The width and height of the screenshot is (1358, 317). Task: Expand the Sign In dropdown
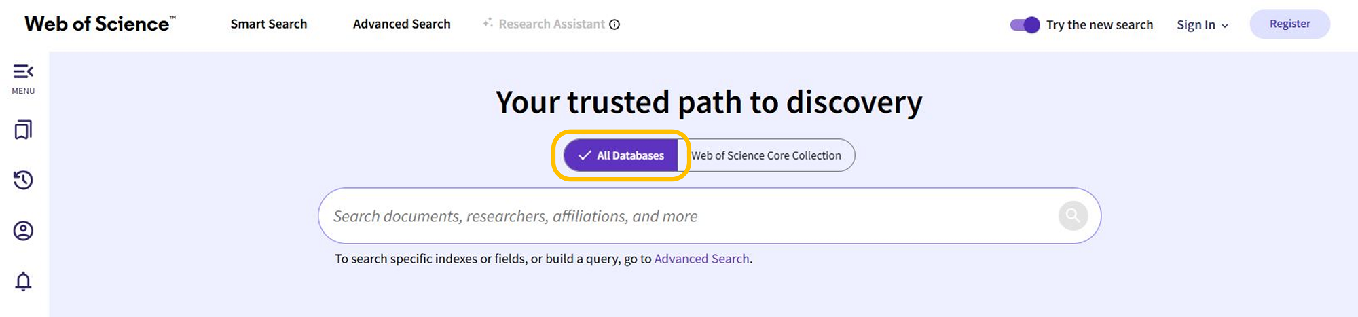point(1203,25)
